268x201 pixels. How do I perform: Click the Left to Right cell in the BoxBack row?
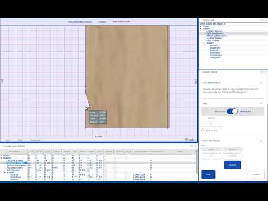[x=139, y=175]
